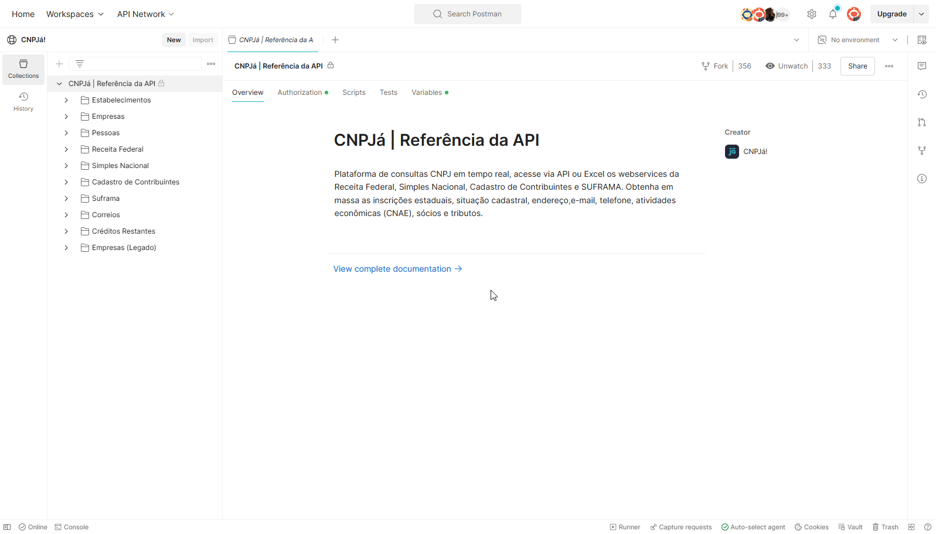Click the Import button

(203, 40)
